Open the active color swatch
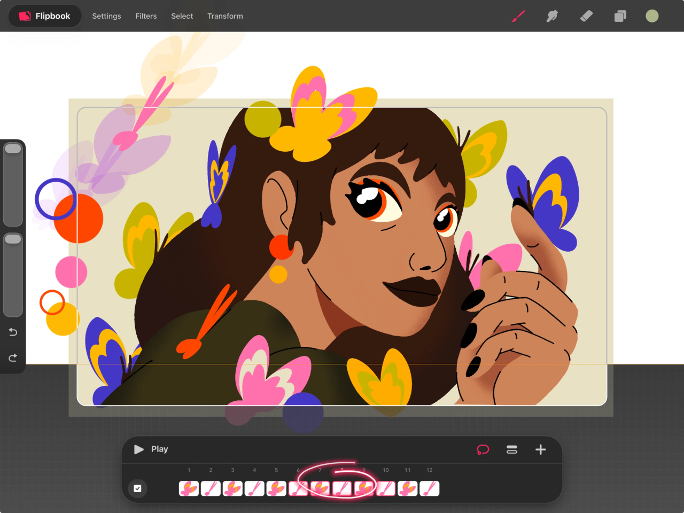 [x=652, y=16]
